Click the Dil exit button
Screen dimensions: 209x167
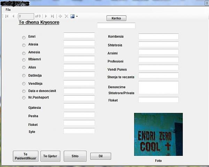[101, 156]
